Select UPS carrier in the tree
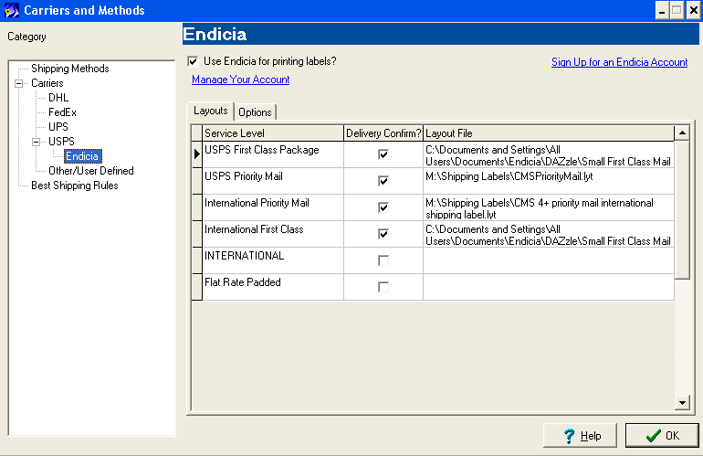 click(x=58, y=127)
